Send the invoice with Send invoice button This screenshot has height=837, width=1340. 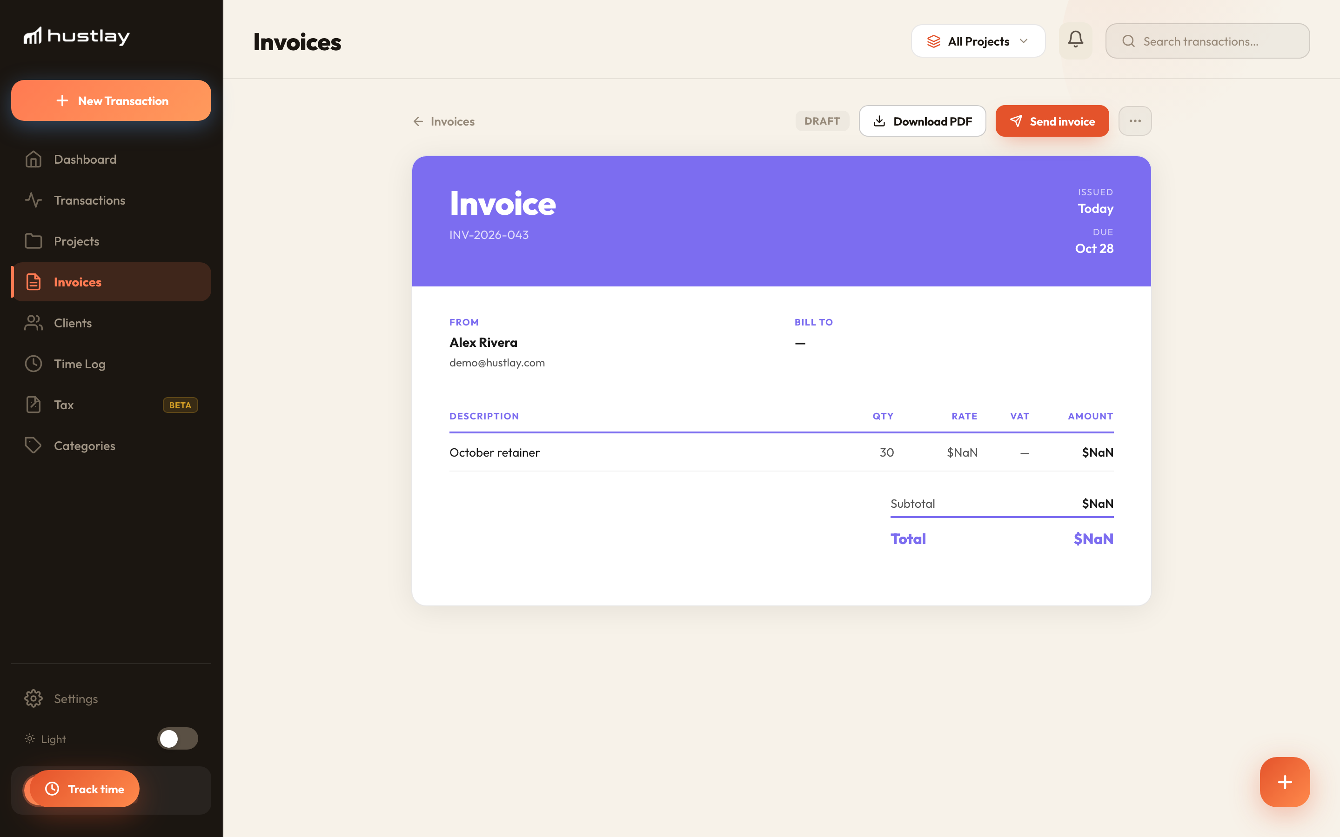pyautogui.click(x=1052, y=121)
